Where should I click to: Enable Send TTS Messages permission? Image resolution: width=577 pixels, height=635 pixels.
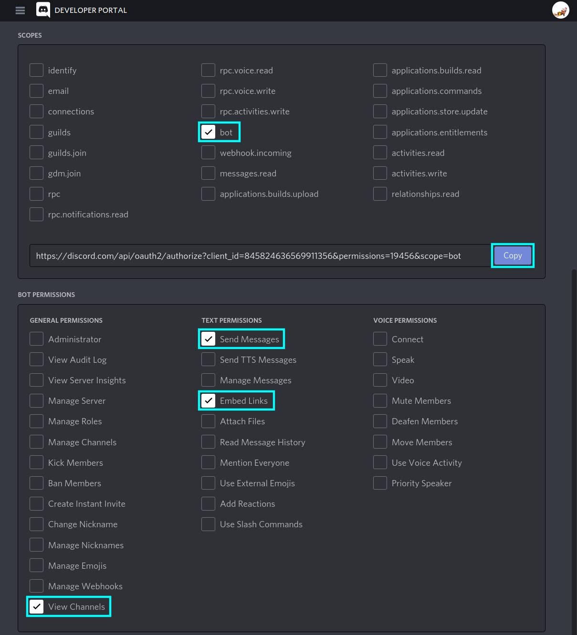pyautogui.click(x=208, y=359)
